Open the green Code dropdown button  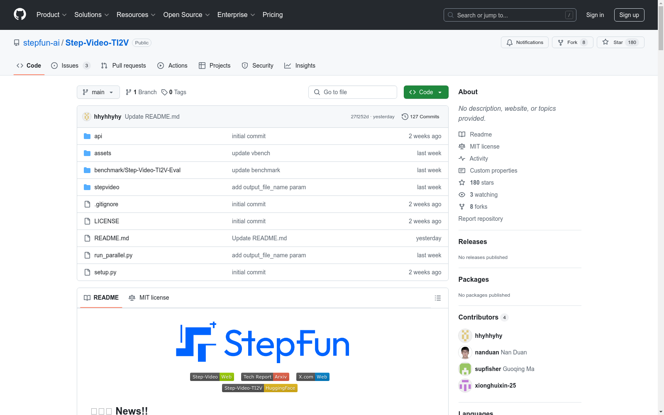click(426, 92)
